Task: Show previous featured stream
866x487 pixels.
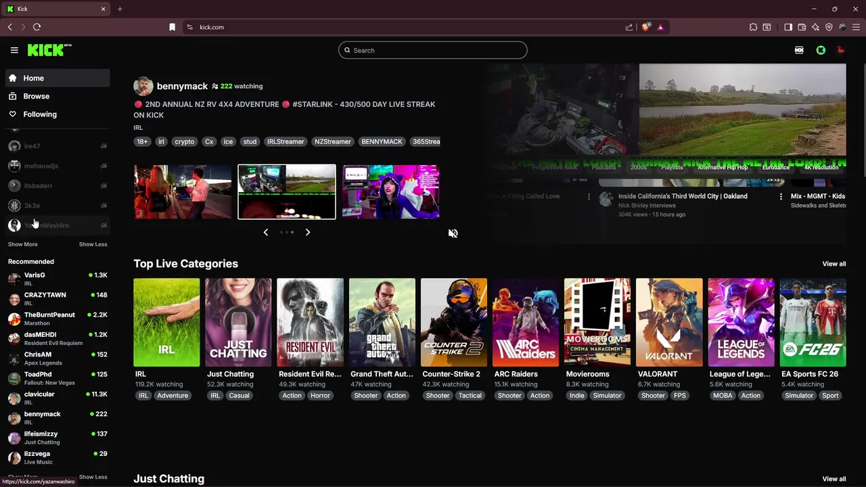Action: (265, 232)
